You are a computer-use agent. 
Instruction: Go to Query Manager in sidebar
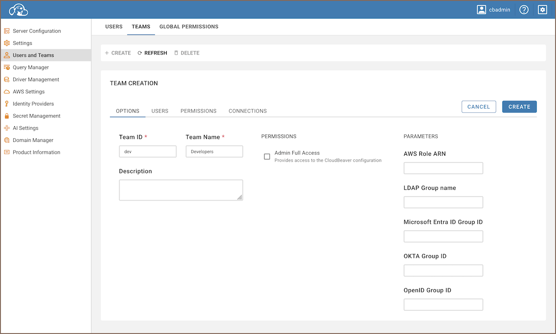click(x=30, y=67)
